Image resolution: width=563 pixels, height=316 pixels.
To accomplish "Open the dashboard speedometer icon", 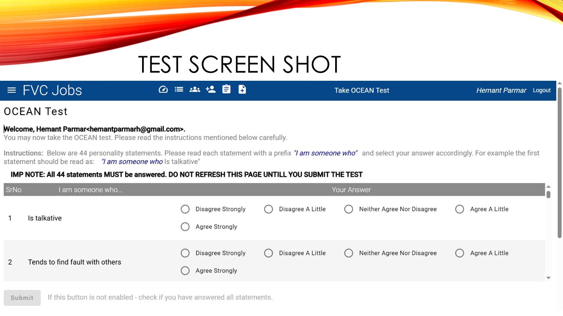I will pyautogui.click(x=163, y=90).
